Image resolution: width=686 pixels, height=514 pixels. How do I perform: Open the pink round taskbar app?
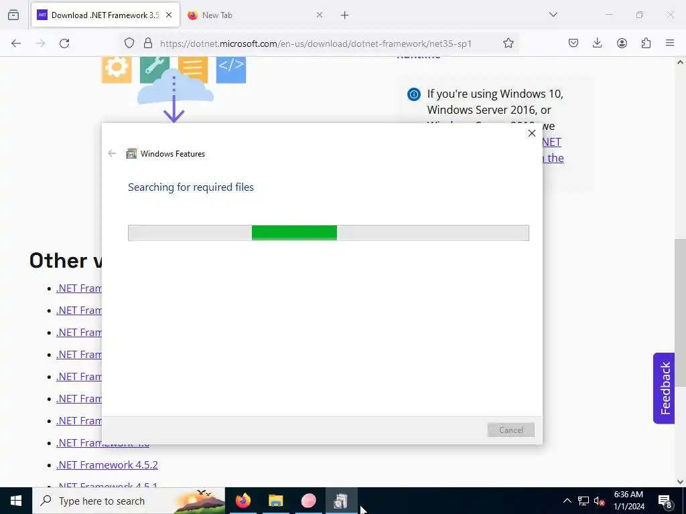(x=308, y=501)
